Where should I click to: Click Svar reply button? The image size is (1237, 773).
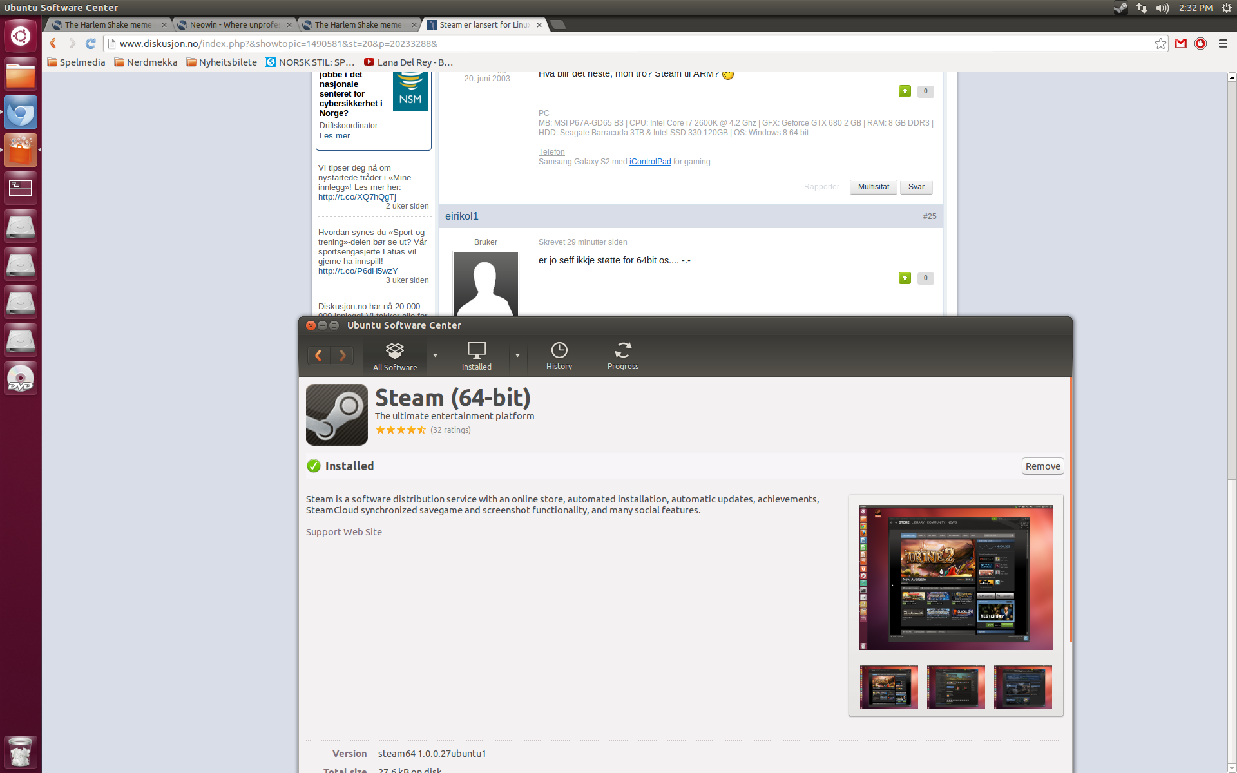tap(916, 187)
